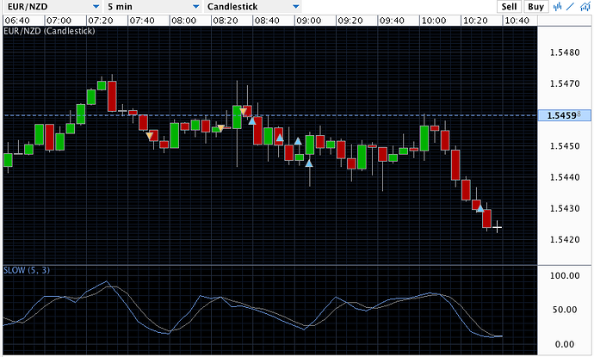
Task: Click the blue buy marker below 09:00 candle
Action: (x=309, y=163)
